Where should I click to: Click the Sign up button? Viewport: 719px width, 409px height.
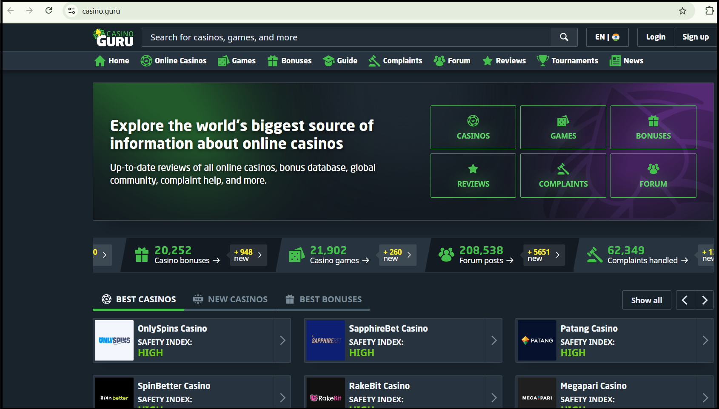[695, 37]
